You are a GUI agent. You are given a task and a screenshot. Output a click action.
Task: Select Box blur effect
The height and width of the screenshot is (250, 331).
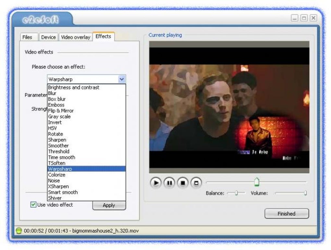(x=86, y=99)
